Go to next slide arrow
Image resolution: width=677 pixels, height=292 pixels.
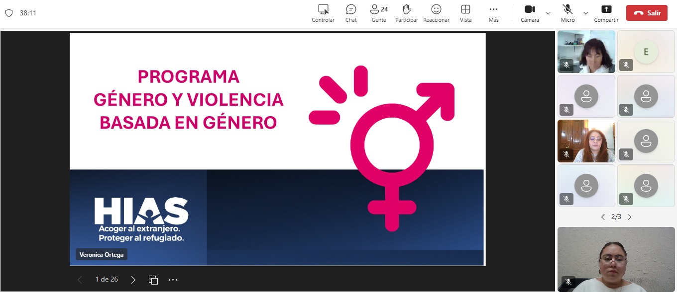tap(133, 280)
